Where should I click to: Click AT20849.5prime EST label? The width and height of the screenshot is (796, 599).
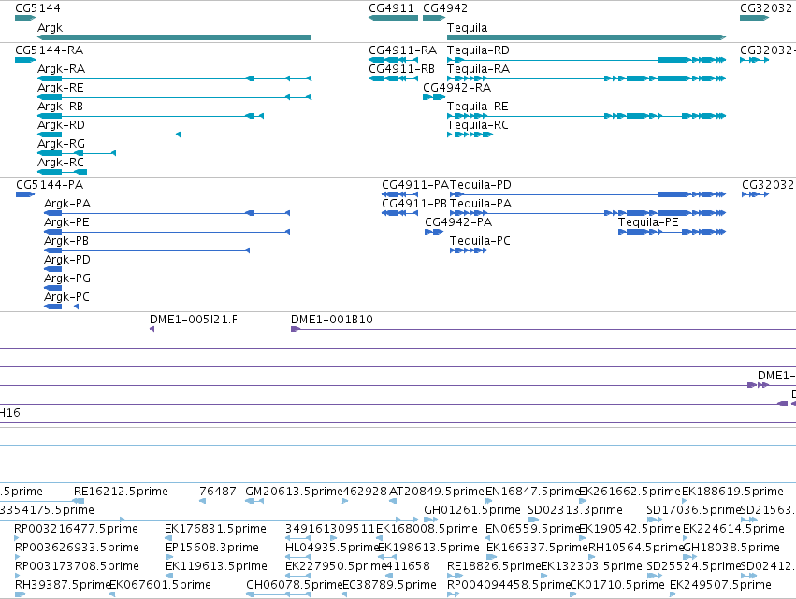tap(437, 492)
